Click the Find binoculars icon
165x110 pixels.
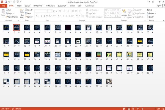tap(148, 10)
